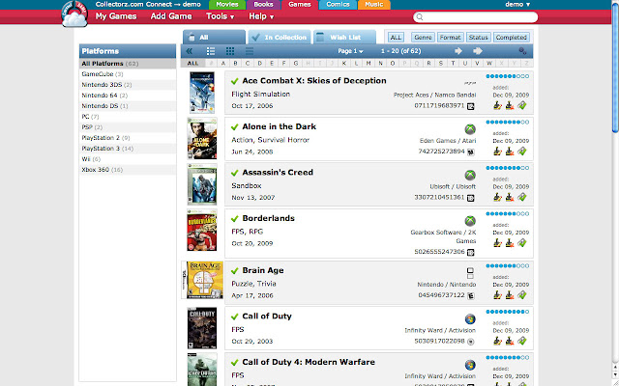
Task: Toggle collection checkmark for Alone in the Dark
Action: (234, 126)
